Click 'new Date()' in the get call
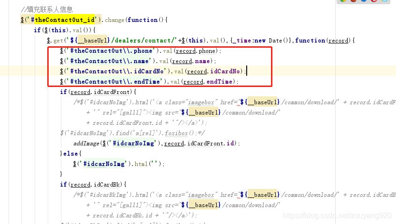This screenshot has width=396, height=224. tap(271, 41)
